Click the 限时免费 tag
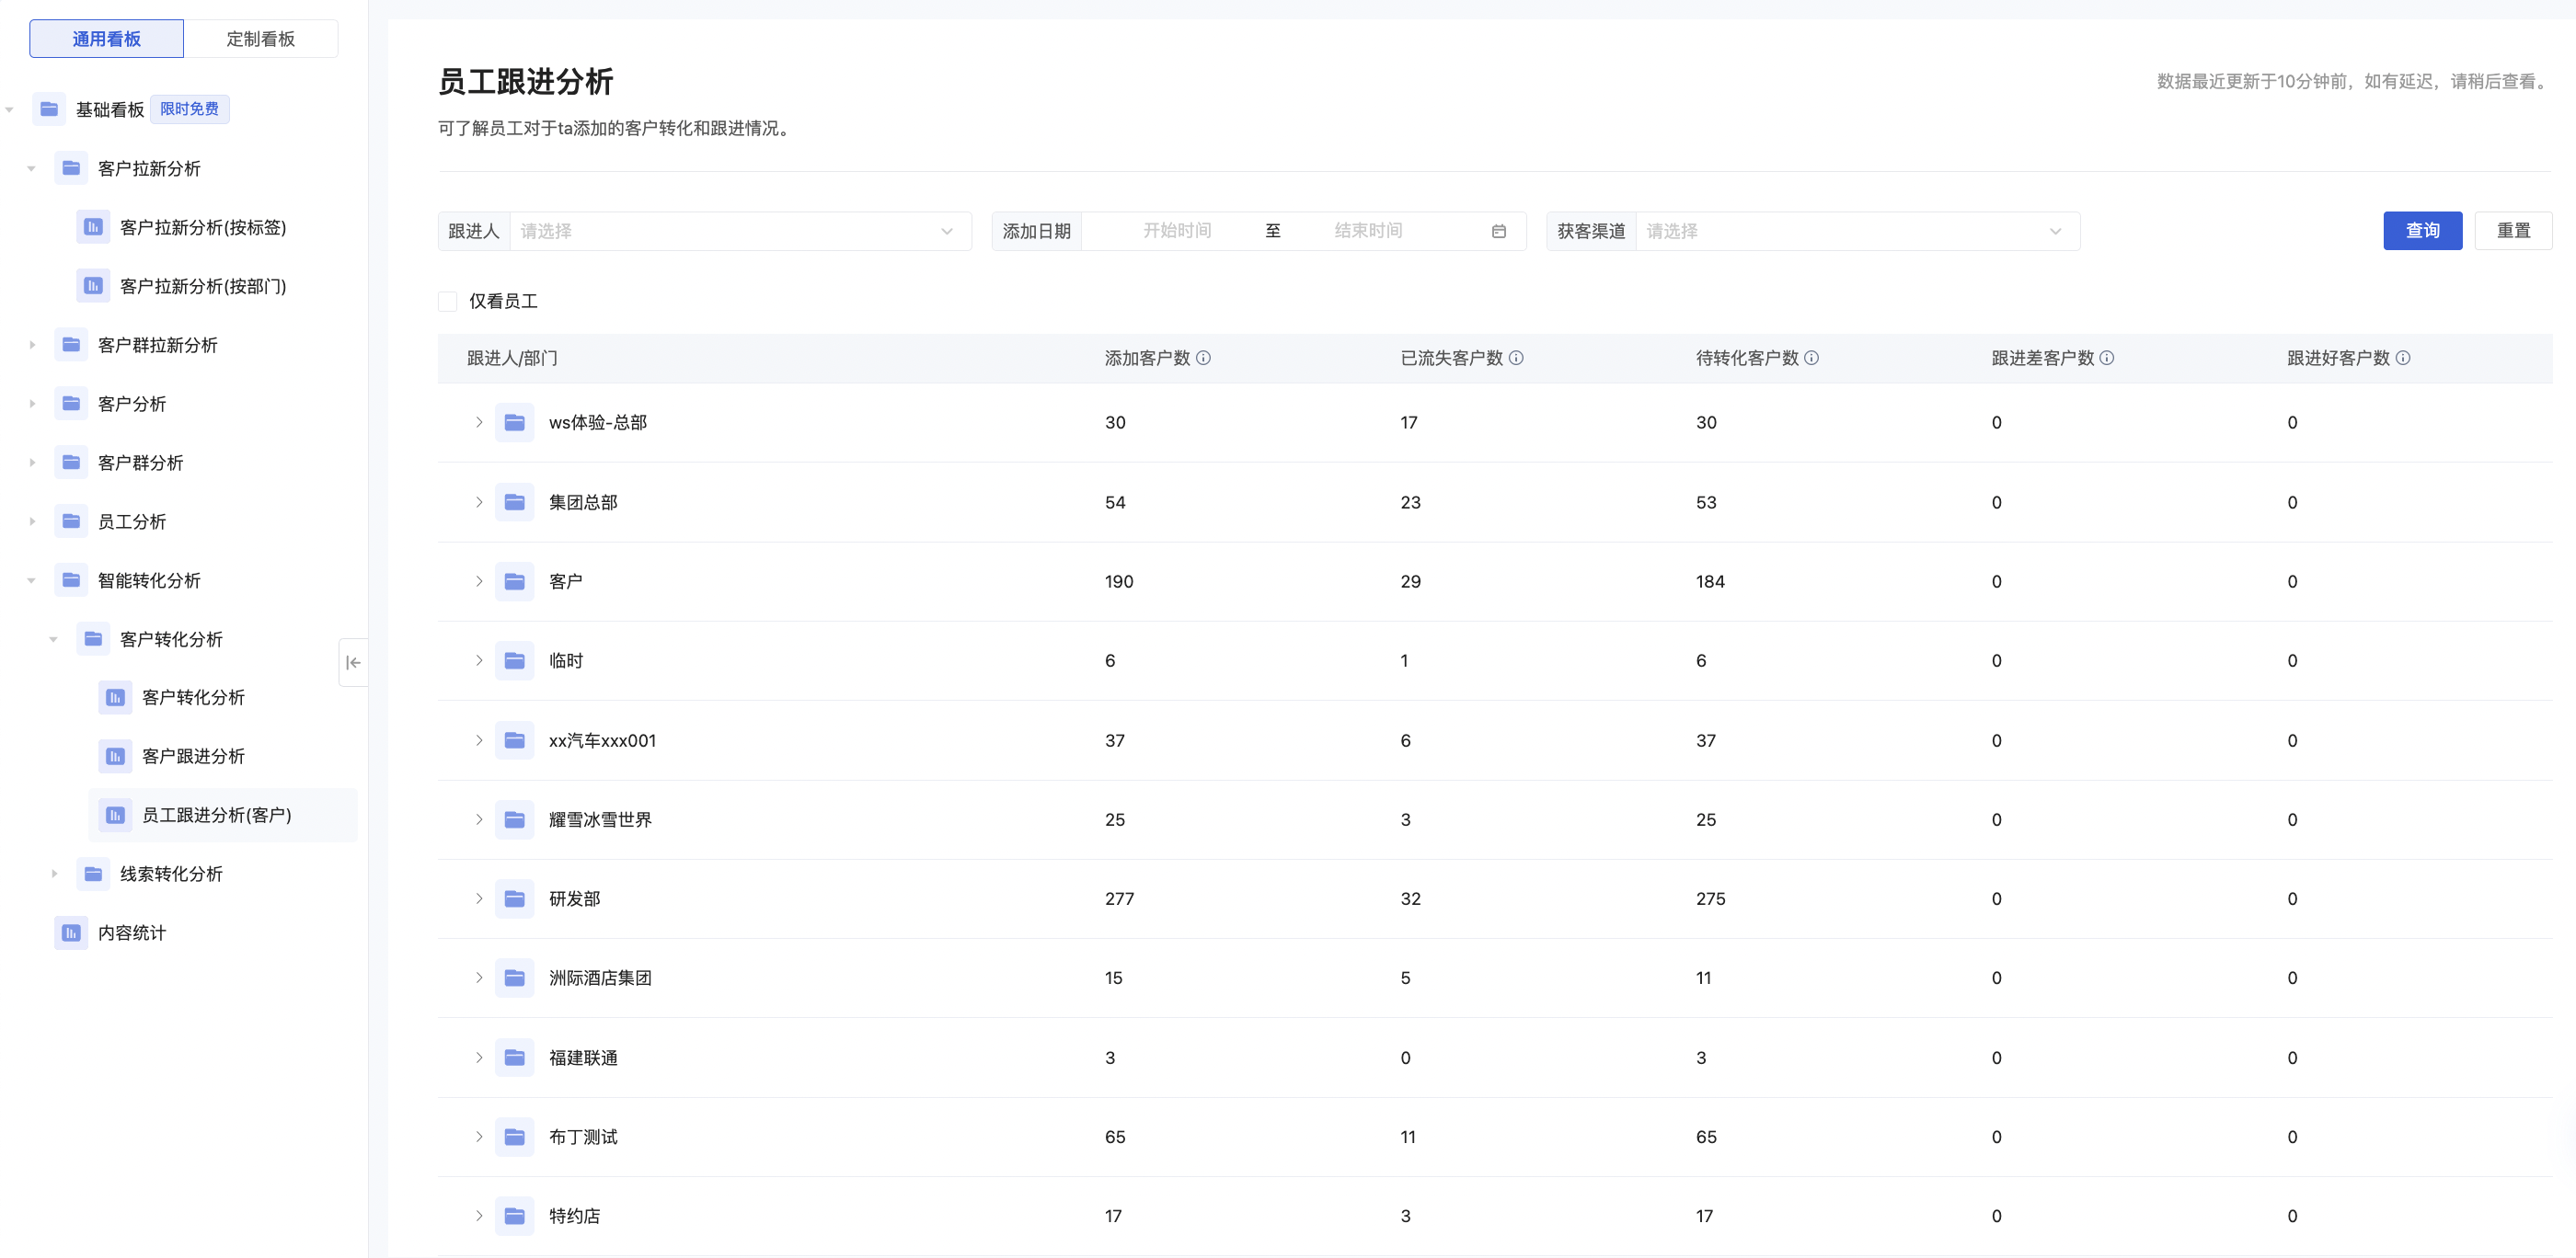The height and width of the screenshot is (1258, 2576). 190,109
